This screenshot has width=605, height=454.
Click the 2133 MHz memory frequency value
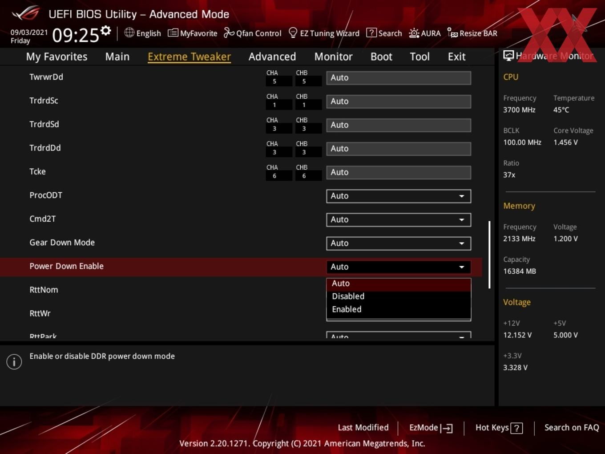519,239
